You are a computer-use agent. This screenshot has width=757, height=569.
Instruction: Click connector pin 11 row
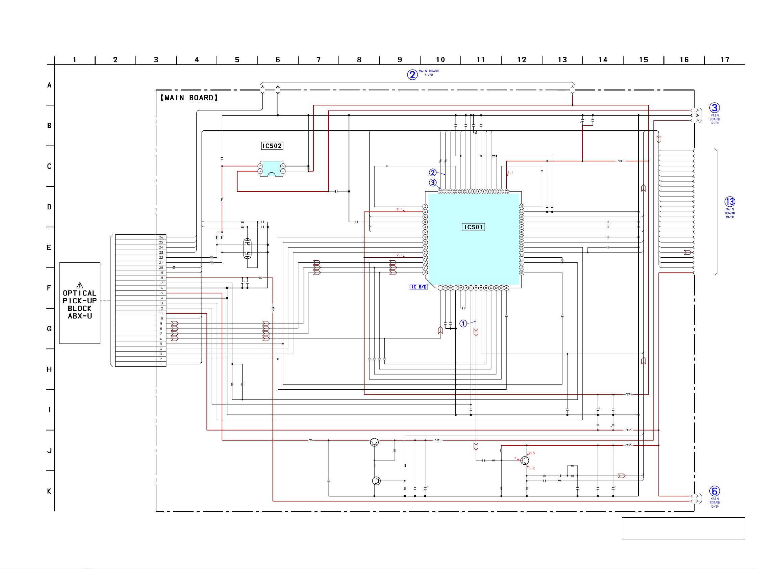click(141, 313)
